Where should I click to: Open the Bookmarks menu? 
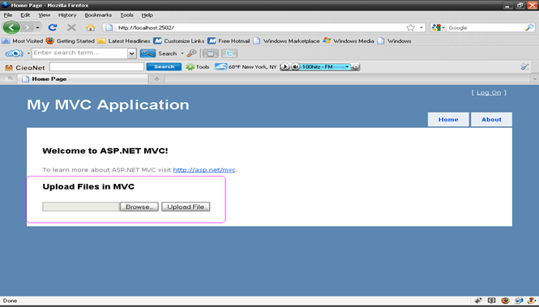(98, 15)
